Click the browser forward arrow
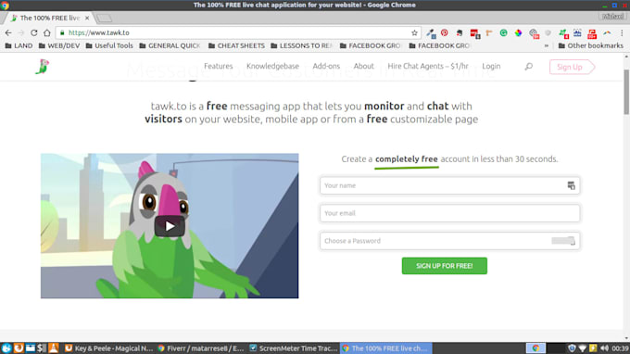Image resolution: width=630 pixels, height=354 pixels. point(21,33)
